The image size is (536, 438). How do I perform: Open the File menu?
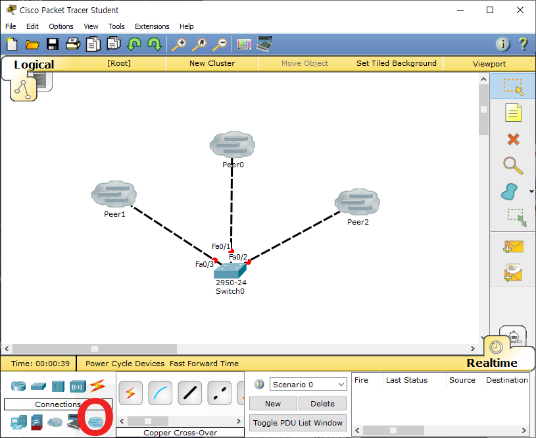pyautogui.click(x=11, y=26)
